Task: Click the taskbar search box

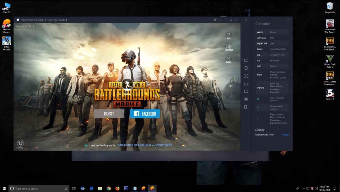Action: click(x=39, y=188)
